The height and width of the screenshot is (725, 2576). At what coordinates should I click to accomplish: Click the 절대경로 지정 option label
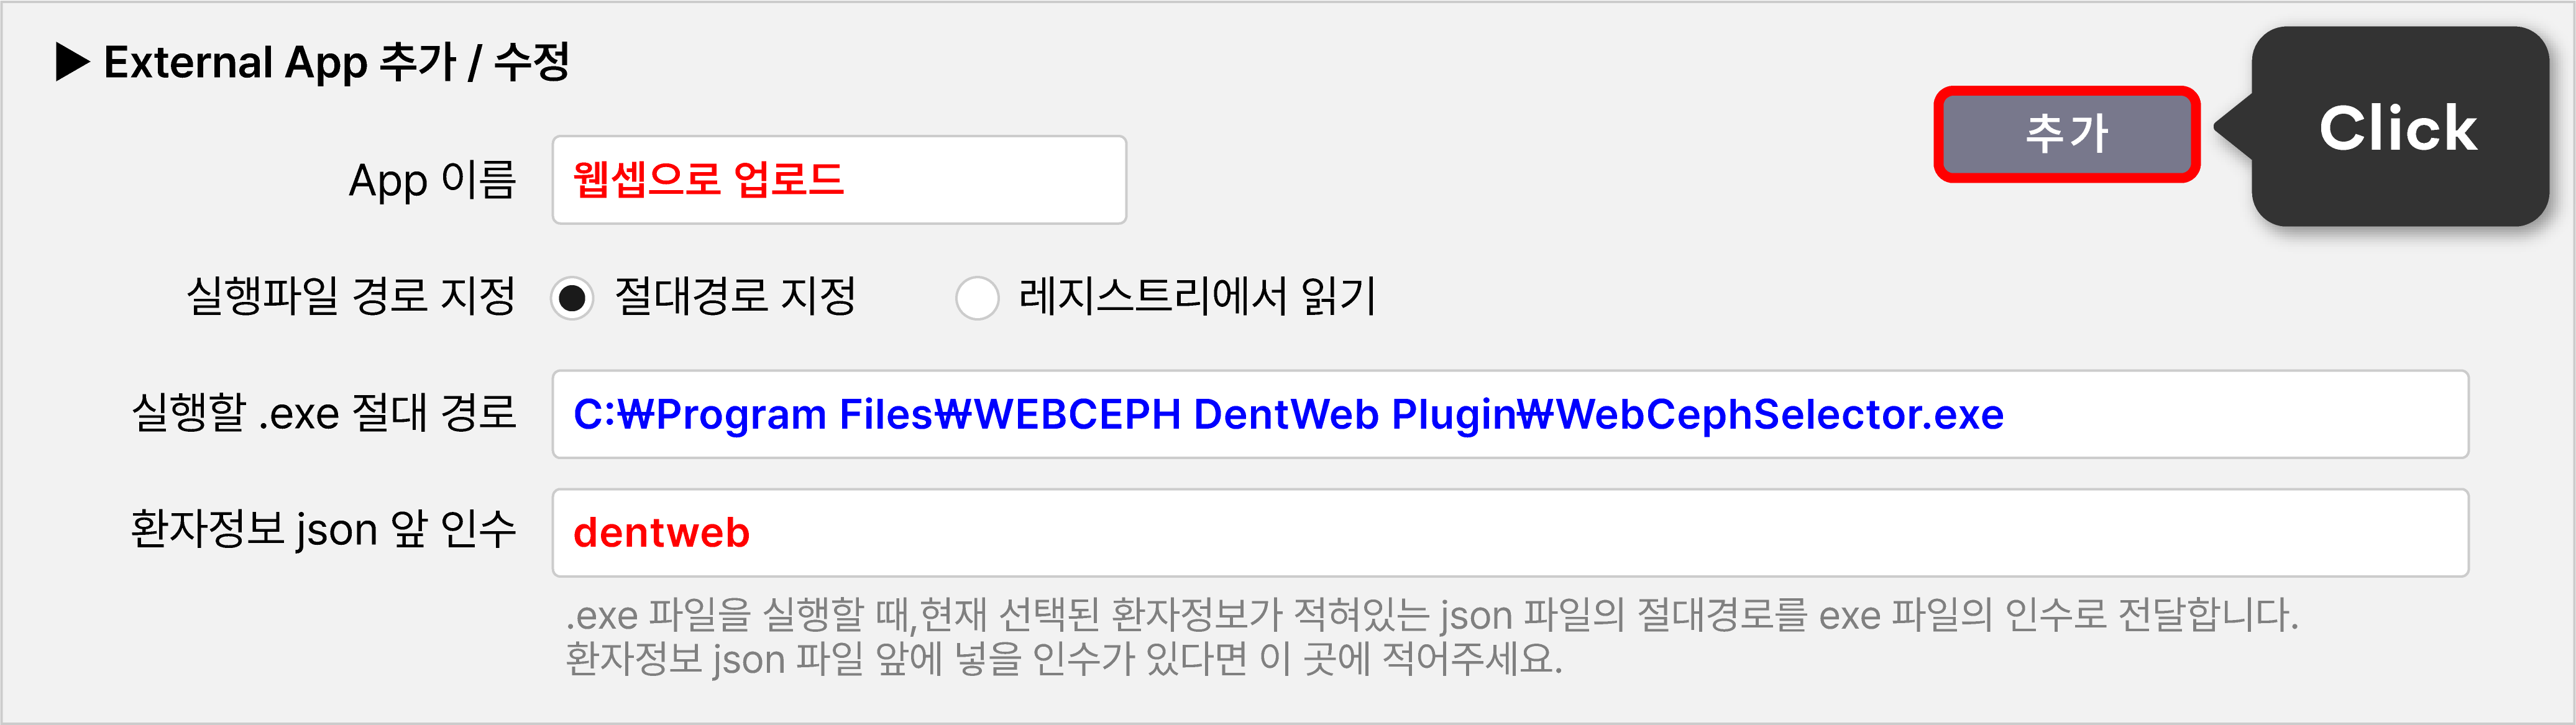point(735,296)
